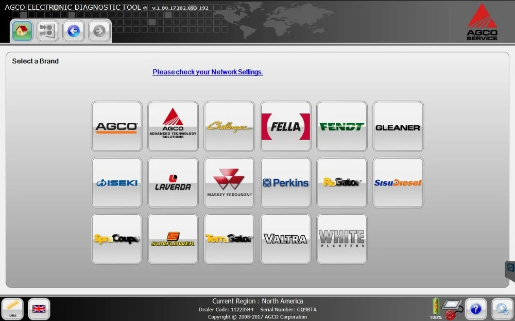Select the SisuDiesel brand
The height and width of the screenshot is (321, 515).
[398, 182]
